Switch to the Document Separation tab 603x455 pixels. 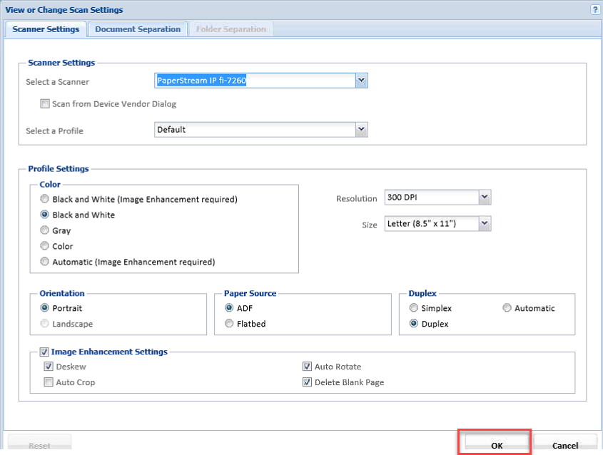pyautogui.click(x=138, y=29)
